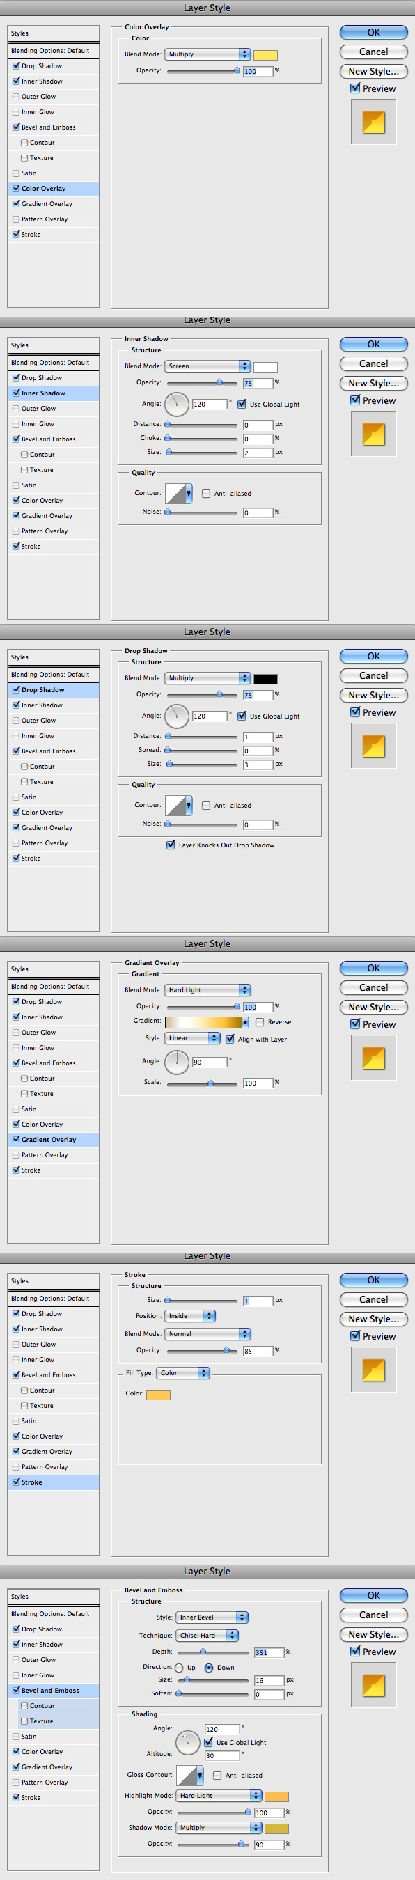Image resolution: width=415 pixels, height=1880 pixels.
Task: Click preview thumbnail in the Stroke dialog
Action: 373,1370
